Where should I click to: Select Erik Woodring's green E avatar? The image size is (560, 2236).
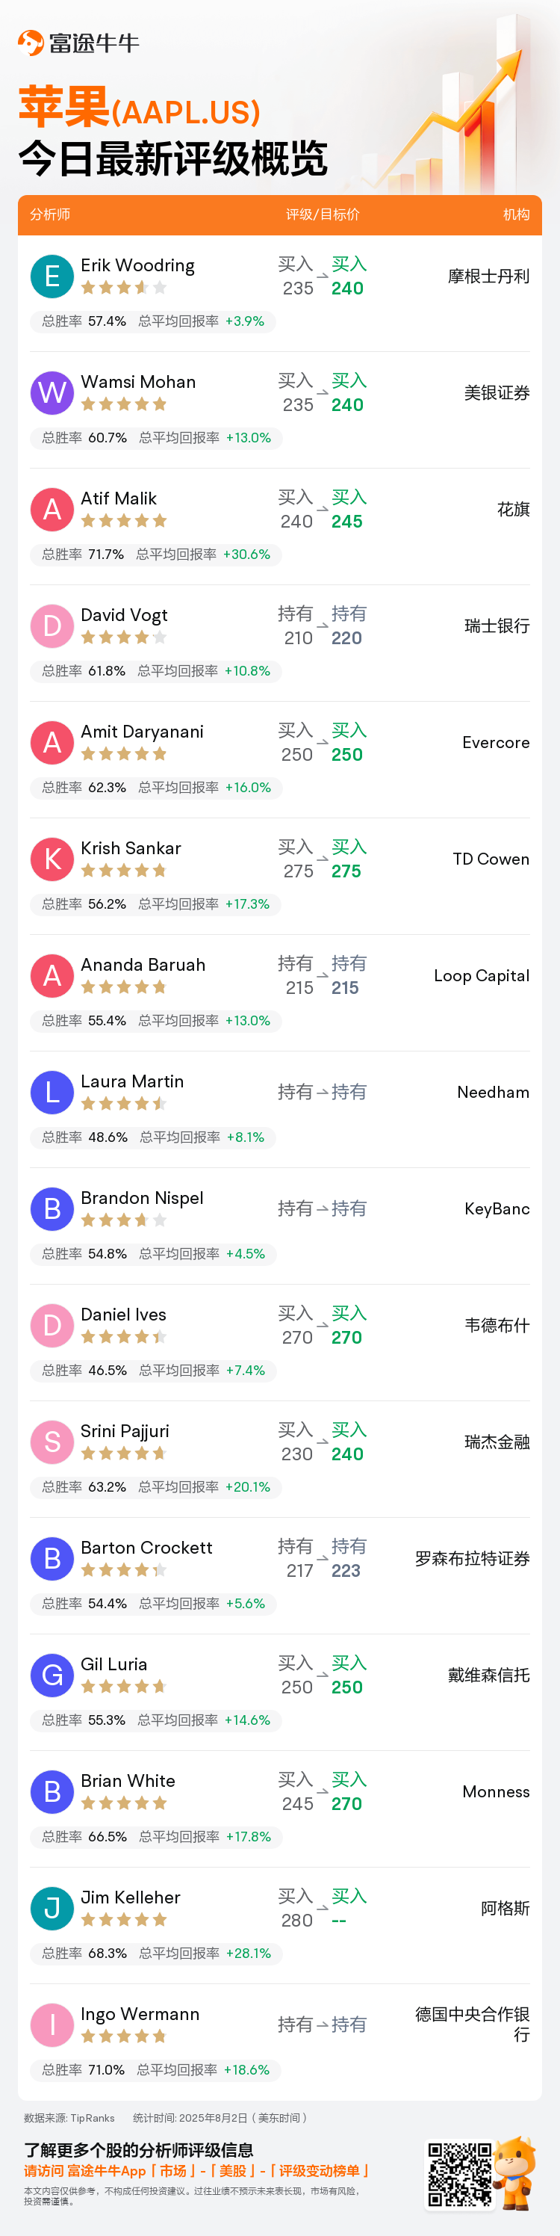pyautogui.click(x=52, y=276)
